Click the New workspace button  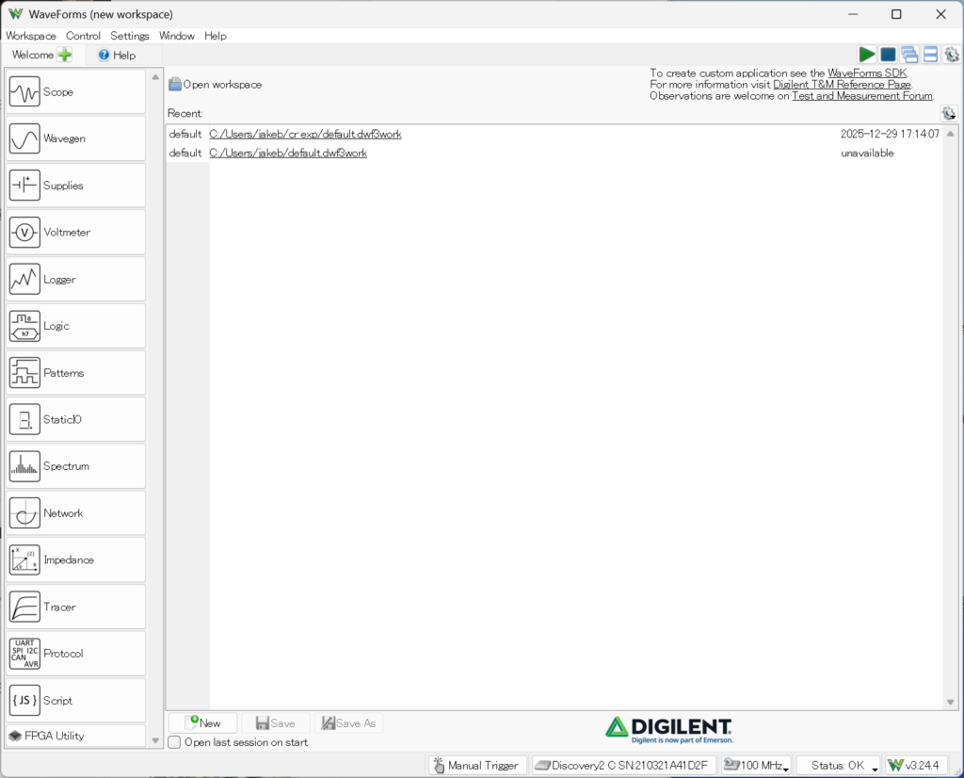203,723
